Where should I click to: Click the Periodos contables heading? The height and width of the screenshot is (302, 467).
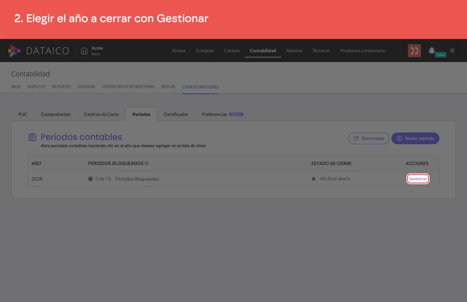81,137
